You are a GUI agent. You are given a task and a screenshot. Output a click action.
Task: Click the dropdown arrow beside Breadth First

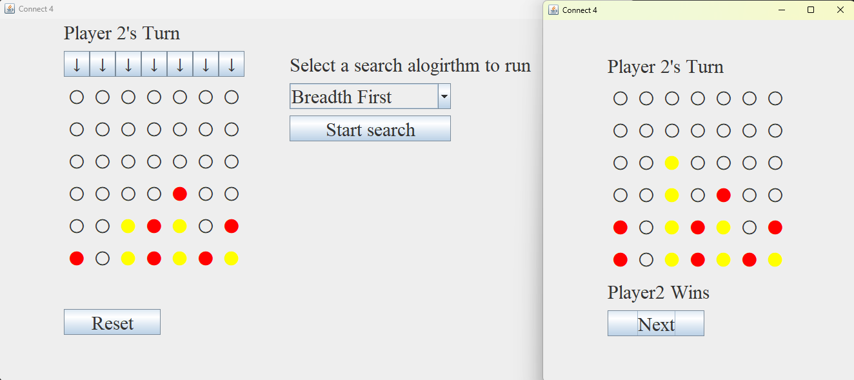[x=444, y=96]
